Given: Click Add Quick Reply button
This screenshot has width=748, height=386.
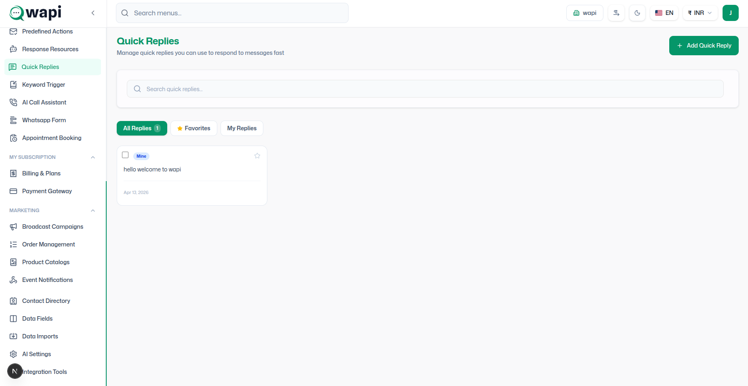Looking at the screenshot, I should [704, 46].
